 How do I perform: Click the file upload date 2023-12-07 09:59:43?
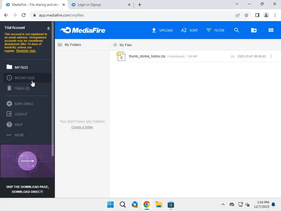point(251,56)
